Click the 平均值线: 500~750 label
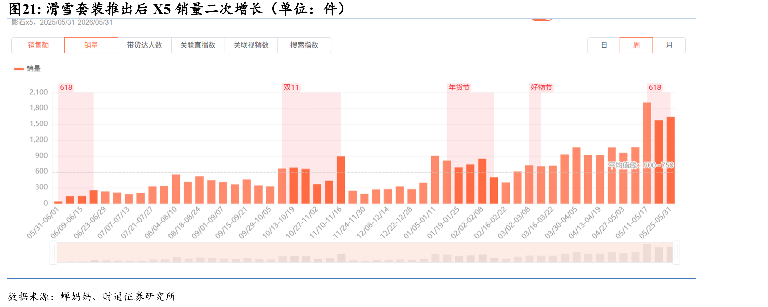This screenshot has width=768, height=307. [x=641, y=165]
